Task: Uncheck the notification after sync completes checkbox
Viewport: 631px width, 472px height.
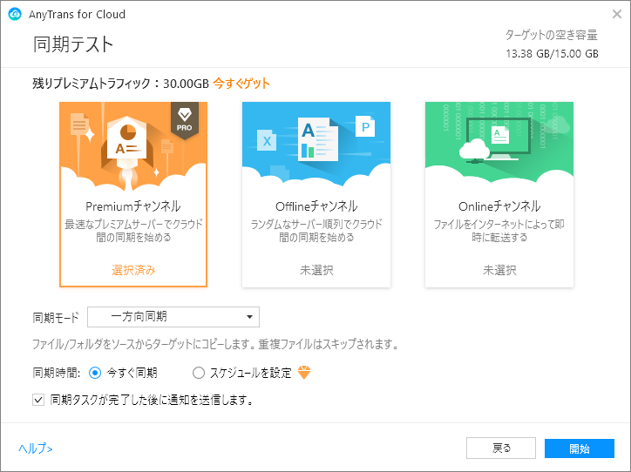Action: tap(38, 400)
